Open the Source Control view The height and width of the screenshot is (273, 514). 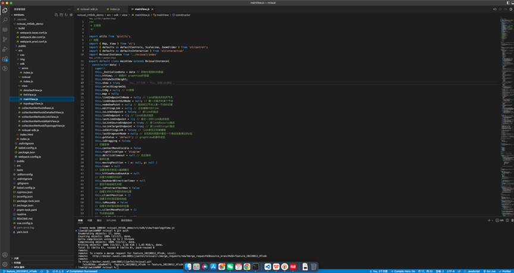point(5,40)
